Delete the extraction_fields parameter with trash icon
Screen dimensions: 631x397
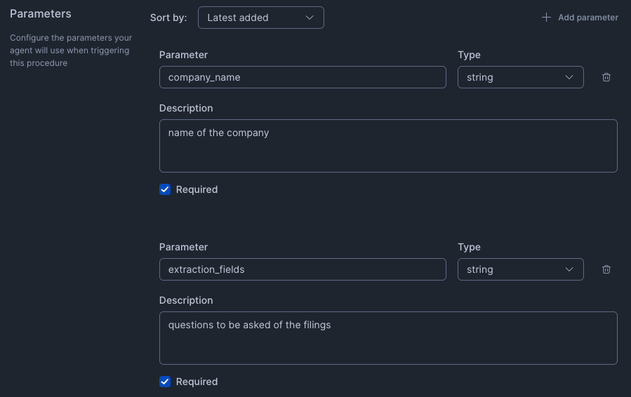coord(606,269)
